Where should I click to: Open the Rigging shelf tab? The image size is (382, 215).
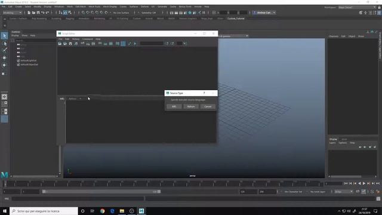(70, 19)
